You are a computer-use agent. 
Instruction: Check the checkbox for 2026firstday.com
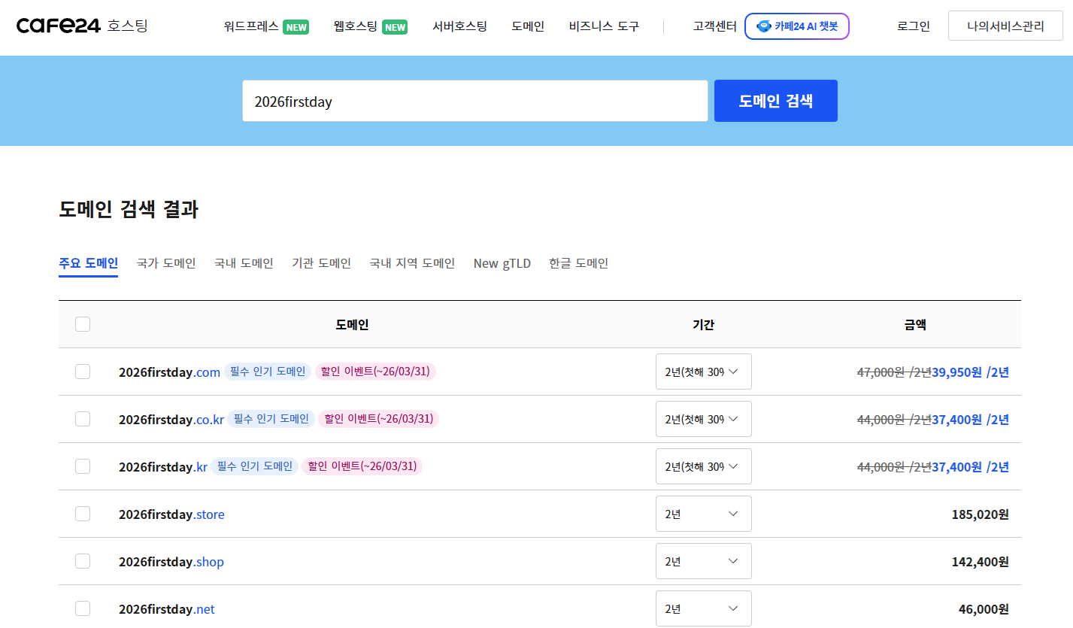tap(83, 372)
